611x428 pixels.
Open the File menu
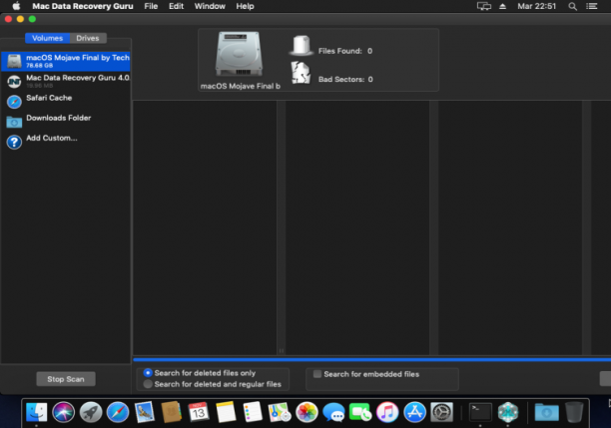pos(151,6)
